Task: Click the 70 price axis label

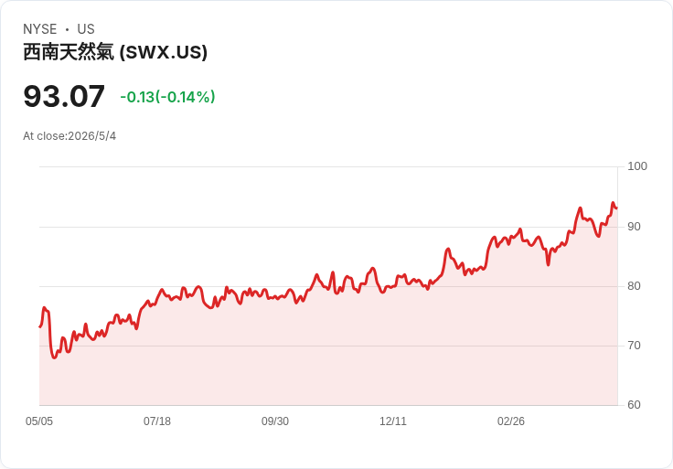Action: pyautogui.click(x=634, y=346)
